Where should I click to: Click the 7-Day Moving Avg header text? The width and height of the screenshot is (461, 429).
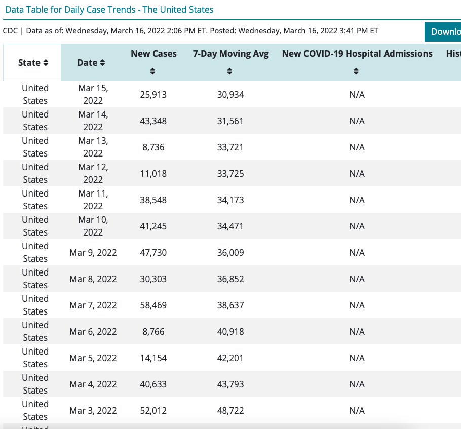pos(230,54)
